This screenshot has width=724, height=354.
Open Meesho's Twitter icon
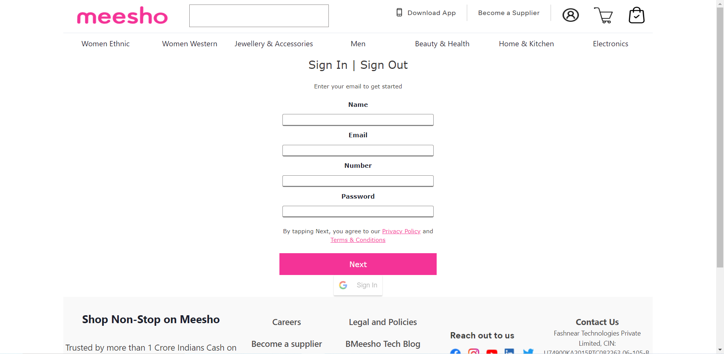529,352
